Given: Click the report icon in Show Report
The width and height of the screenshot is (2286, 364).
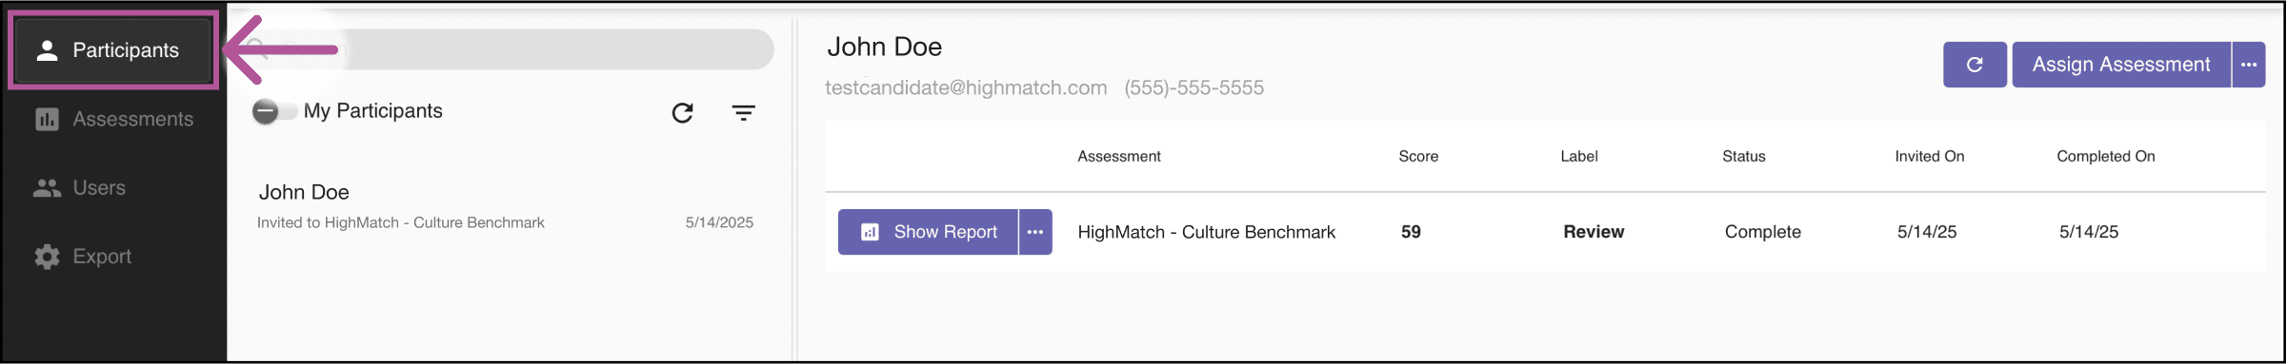Looking at the screenshot, I should [x=870, y=232].
